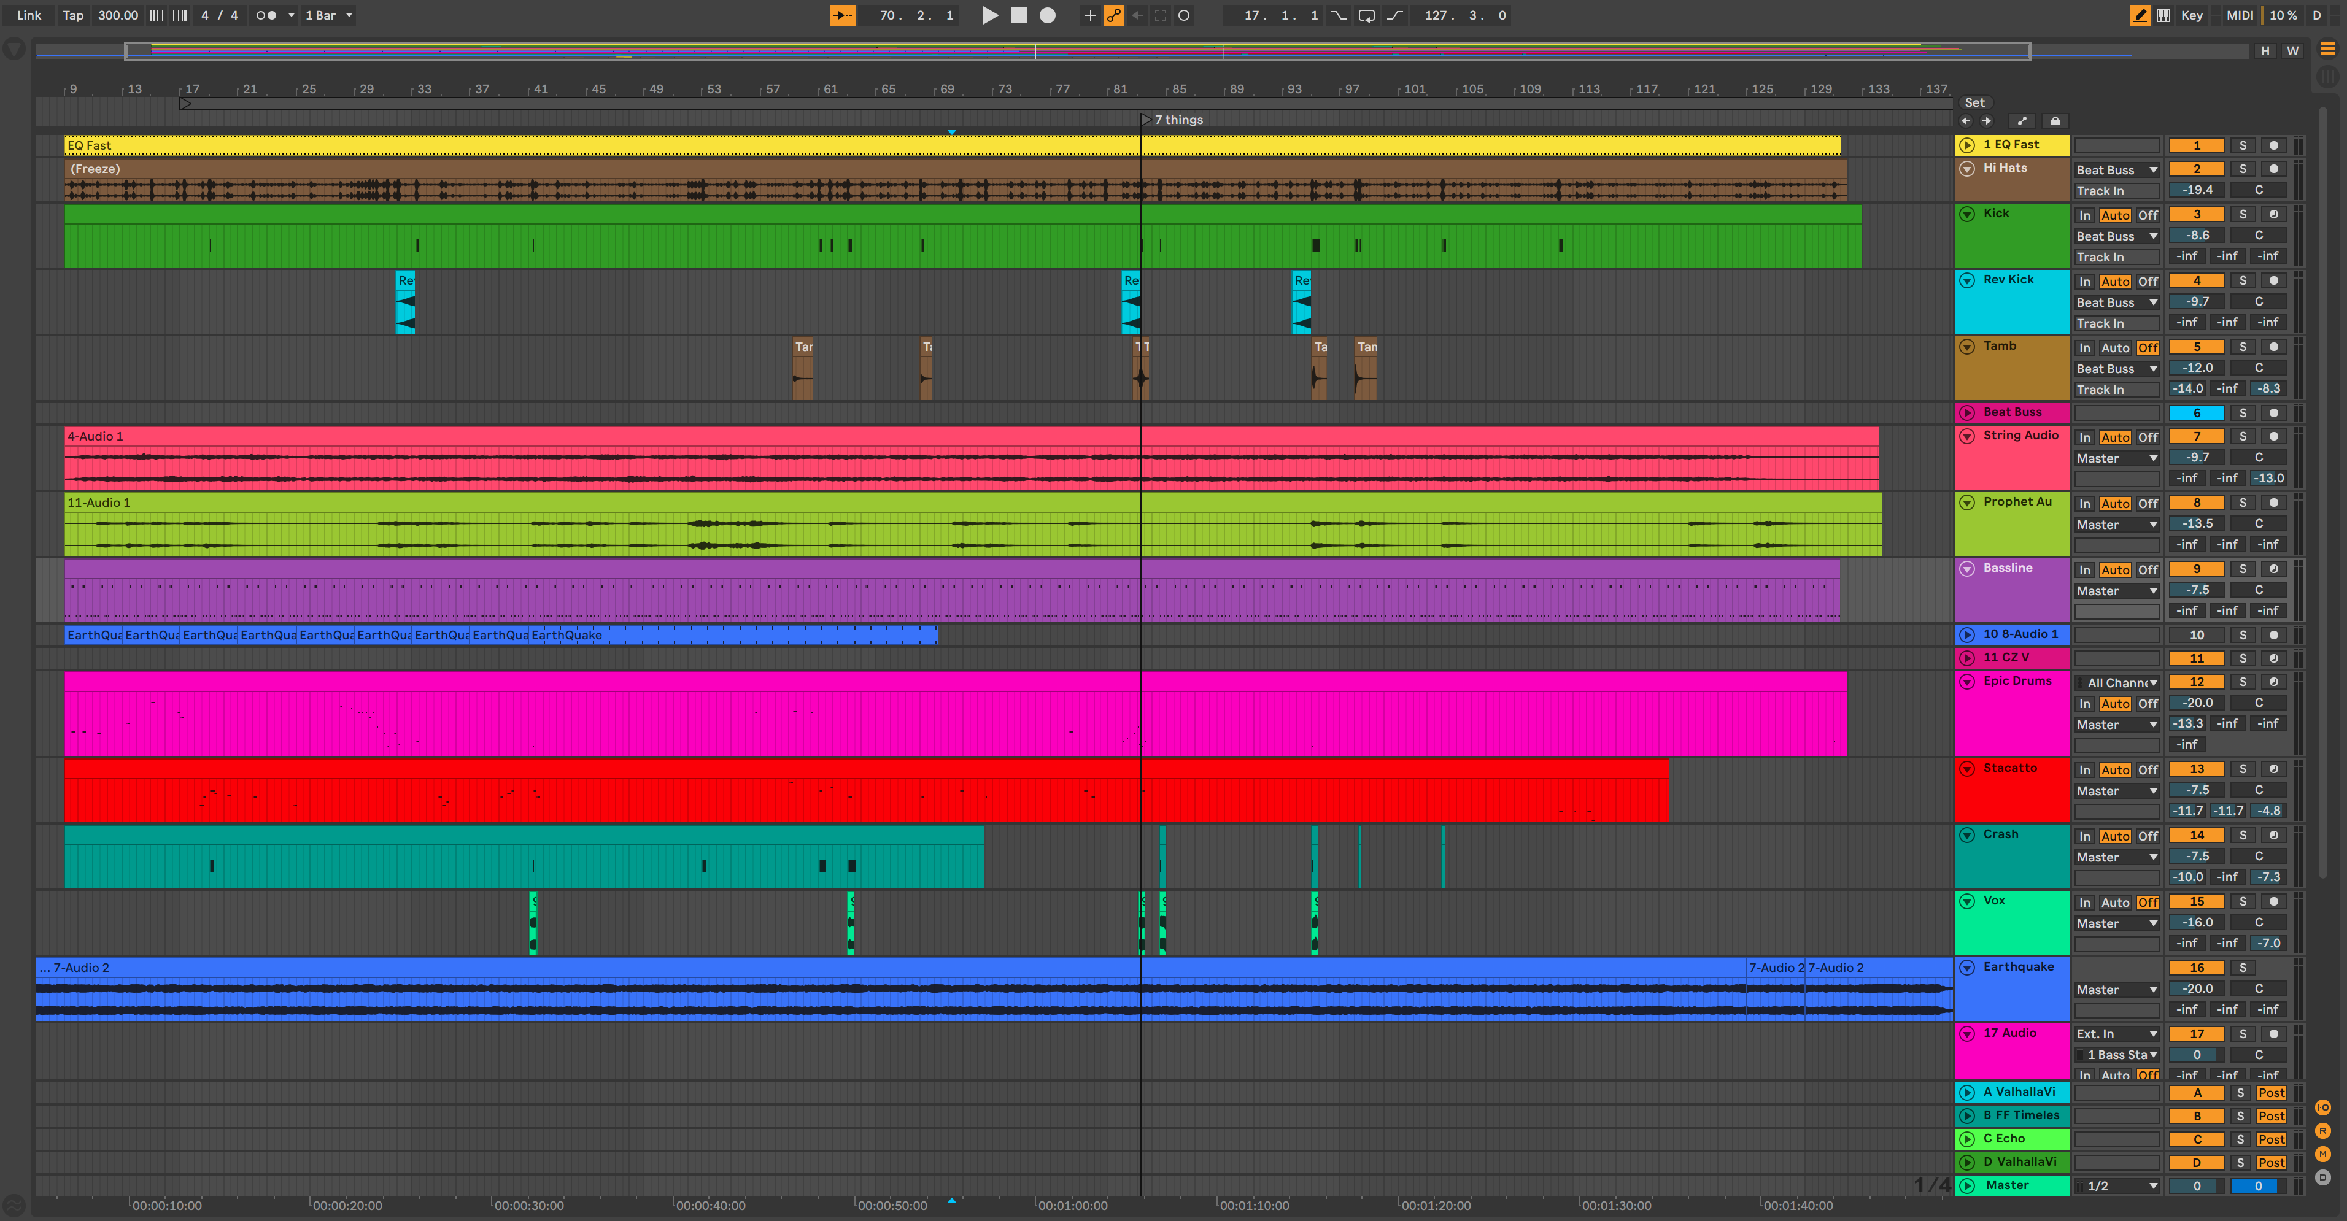Toggle the Follow playback button
Screen dimensions: 2347x1221
tap(842, 15)
